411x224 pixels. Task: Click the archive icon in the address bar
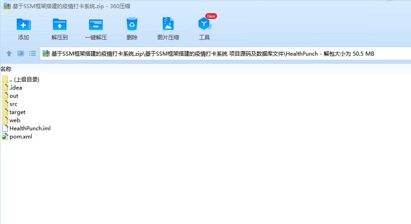click(x=46, y=53)
